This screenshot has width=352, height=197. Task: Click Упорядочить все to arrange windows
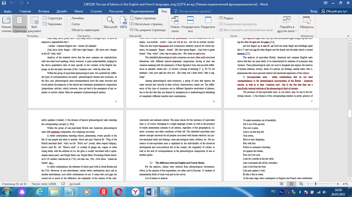coord(191,24)
